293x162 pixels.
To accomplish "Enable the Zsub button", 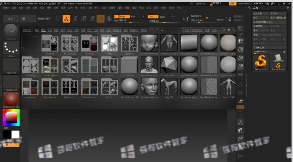I will (x=162, y=17).
